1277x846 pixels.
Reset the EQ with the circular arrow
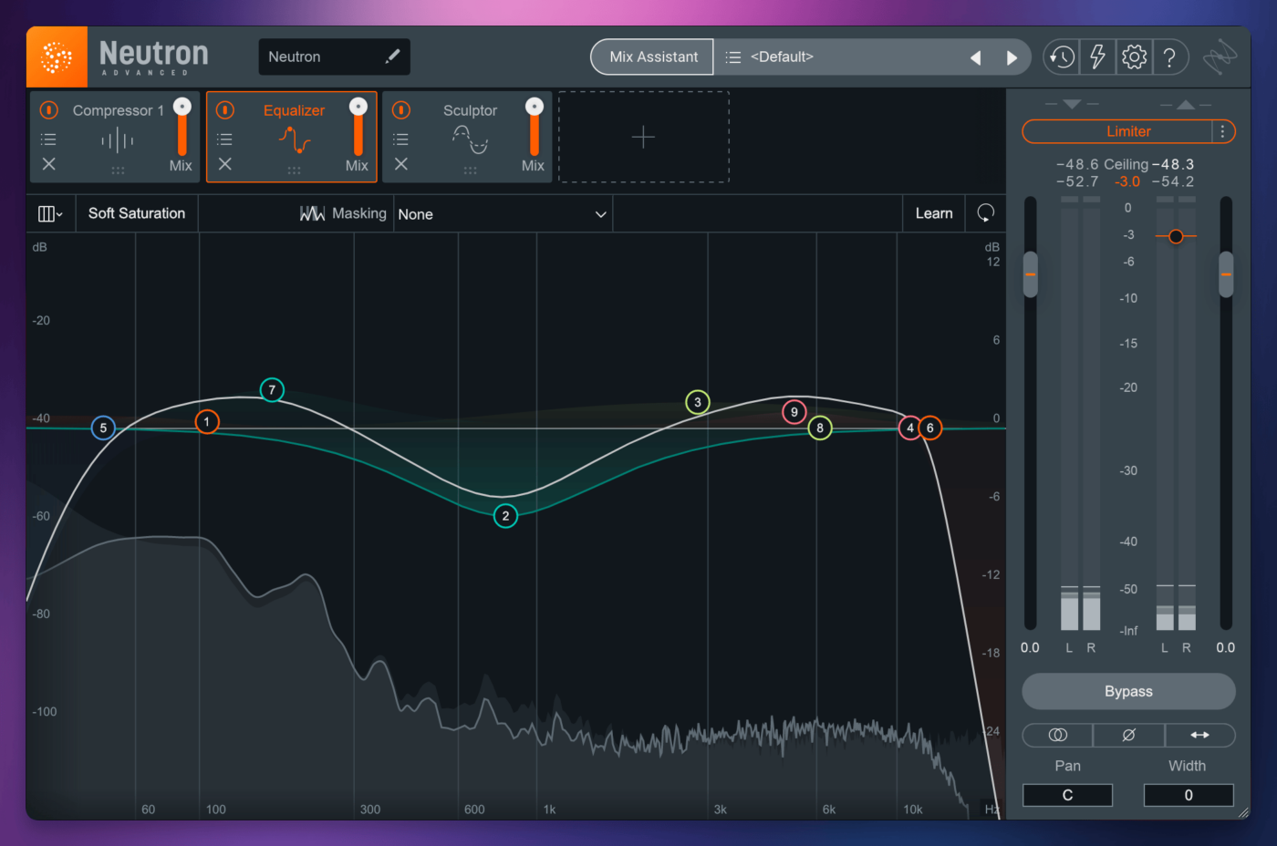tap(986, 213)
